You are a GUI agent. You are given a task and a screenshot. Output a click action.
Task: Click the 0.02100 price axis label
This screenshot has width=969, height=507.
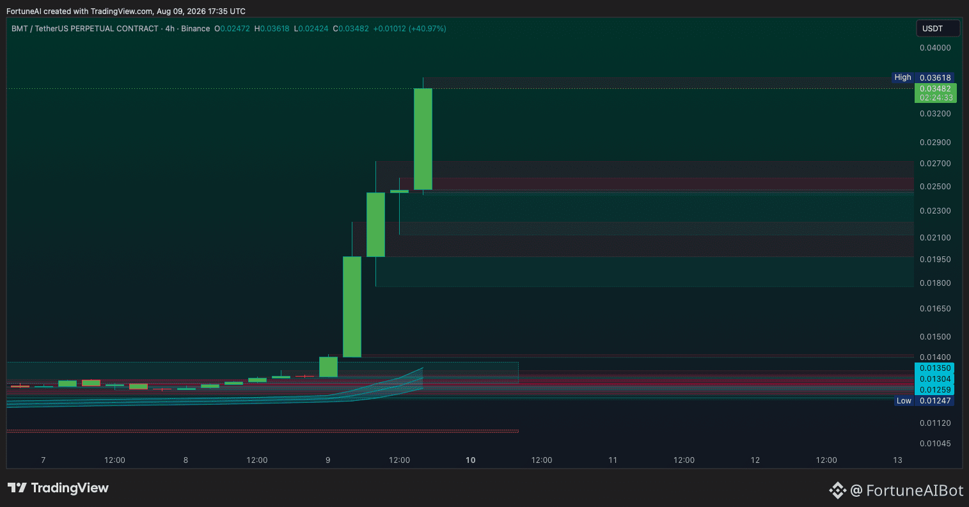point(935,238)
